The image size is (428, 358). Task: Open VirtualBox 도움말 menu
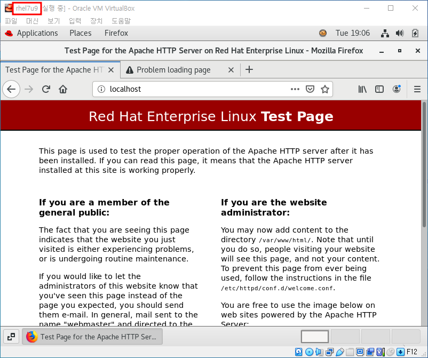(x=121, y=21)
